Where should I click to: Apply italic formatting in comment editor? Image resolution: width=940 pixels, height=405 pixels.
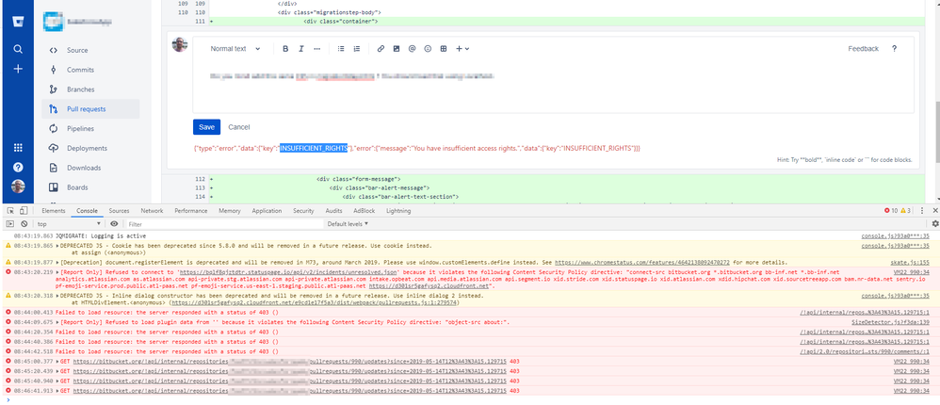[301, 49]
